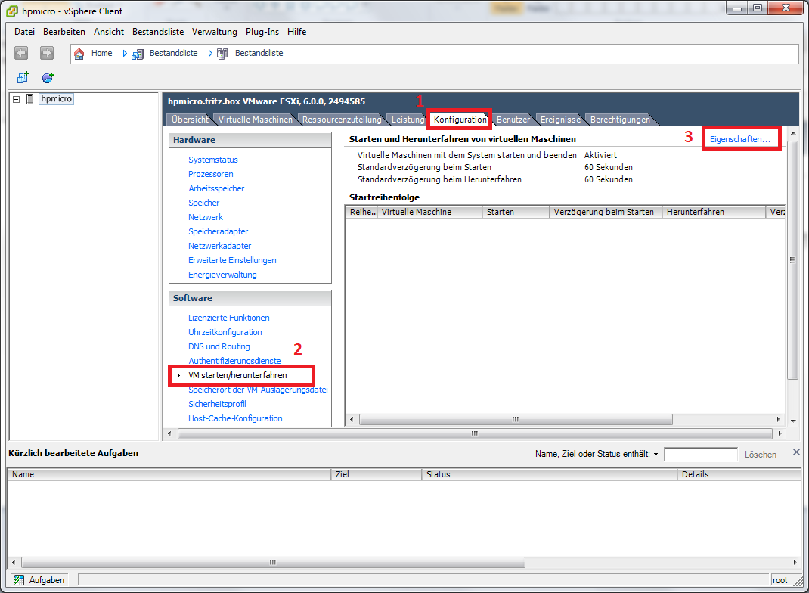The width and height of the screenshot is (809, 593).
Task: Click the second toolbar icon with the globe
Action: pyautogui.click(x=48, y=78)
